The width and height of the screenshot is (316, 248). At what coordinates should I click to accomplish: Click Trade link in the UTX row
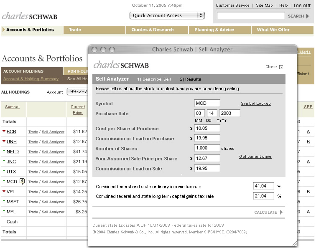[33, 172]
